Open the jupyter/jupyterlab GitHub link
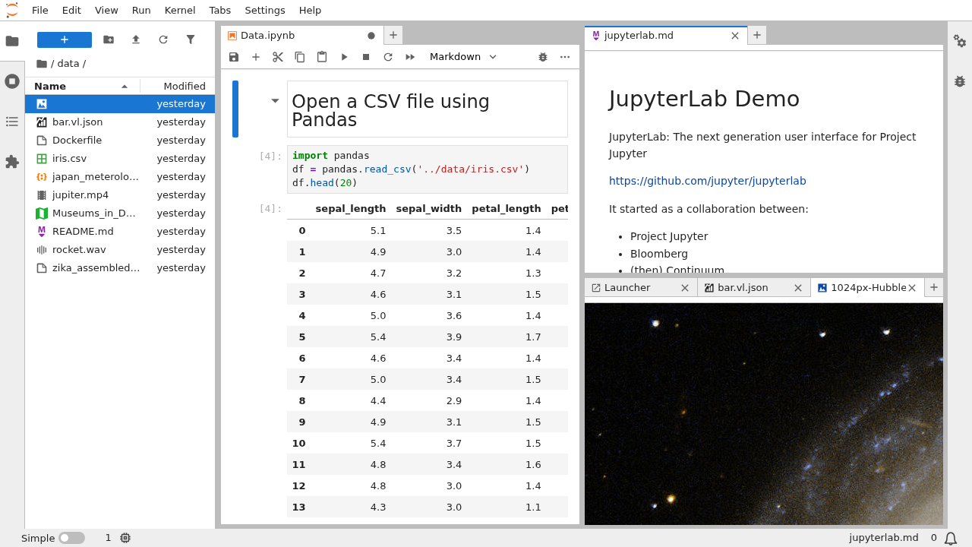 [x=708, y=181]
